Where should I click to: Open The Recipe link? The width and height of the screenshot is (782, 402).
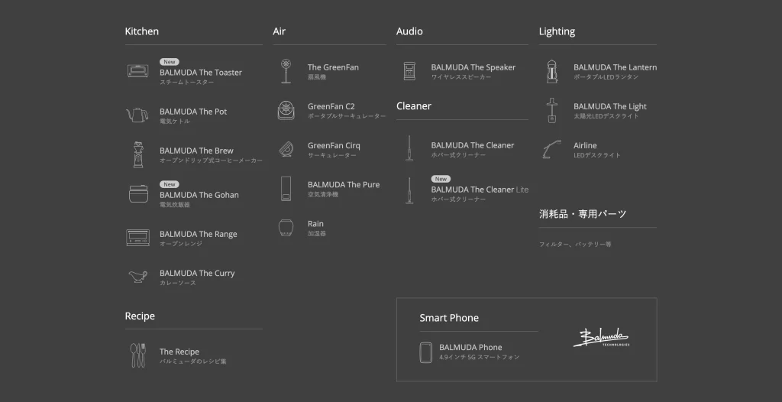coord(179,352)
